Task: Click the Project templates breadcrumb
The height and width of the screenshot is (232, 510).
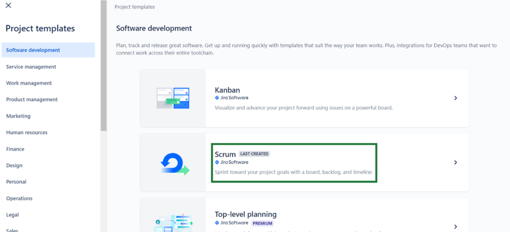Action: click(x=134, y=7)
